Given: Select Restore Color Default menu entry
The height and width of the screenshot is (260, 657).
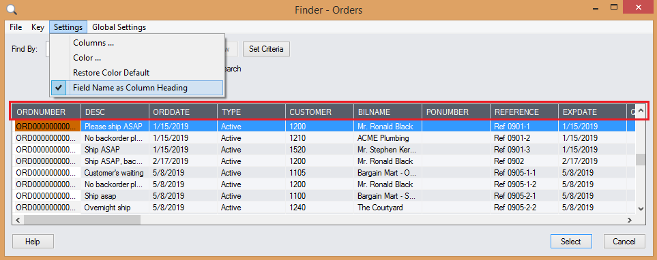Looking at the screenshot, I should [137, 73].
